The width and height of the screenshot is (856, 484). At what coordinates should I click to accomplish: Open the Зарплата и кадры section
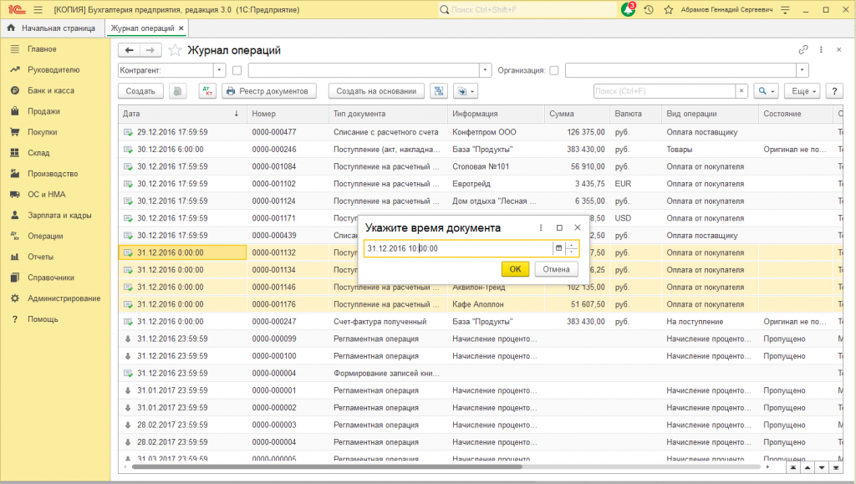tap(59, 215)
